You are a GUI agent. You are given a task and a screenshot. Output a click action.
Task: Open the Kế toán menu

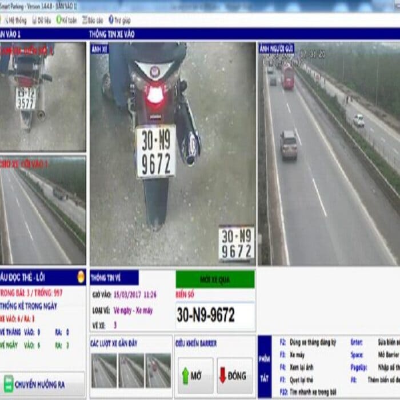(67, 19)
